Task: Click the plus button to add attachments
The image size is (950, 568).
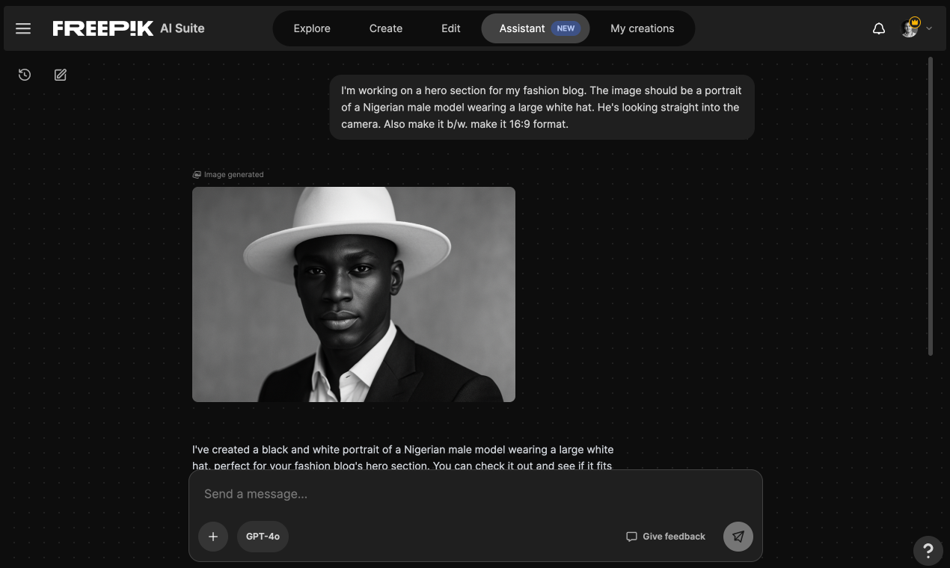Action: [x=212, y=536]
